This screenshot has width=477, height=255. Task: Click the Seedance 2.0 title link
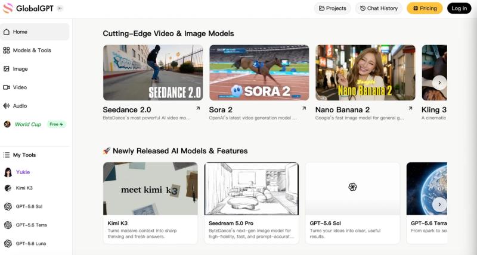(127, 110)
